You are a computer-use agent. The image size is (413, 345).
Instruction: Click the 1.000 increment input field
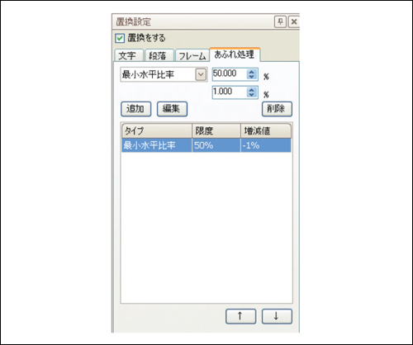[230, 92]
